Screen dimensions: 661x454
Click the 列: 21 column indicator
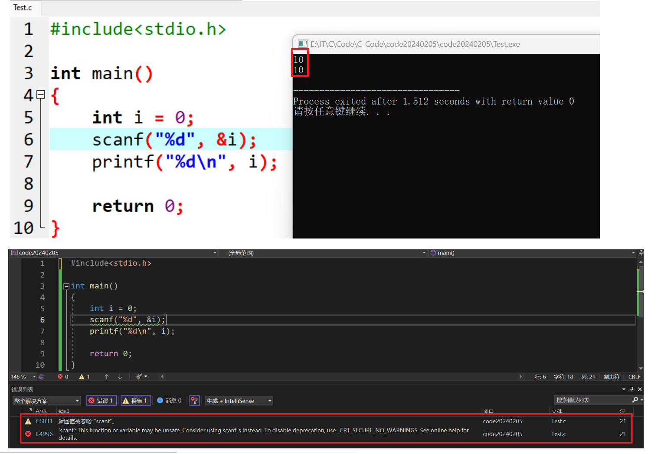[588, 377]
